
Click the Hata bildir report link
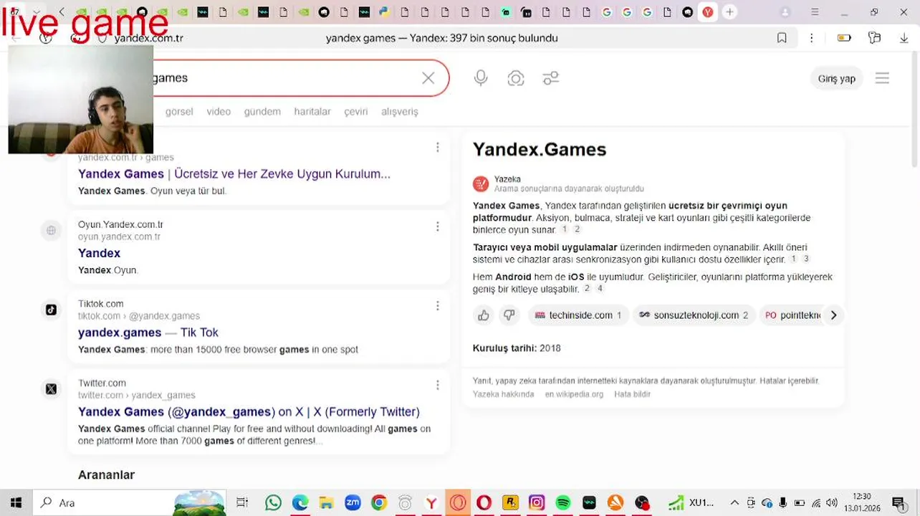(x=633, y=394)
